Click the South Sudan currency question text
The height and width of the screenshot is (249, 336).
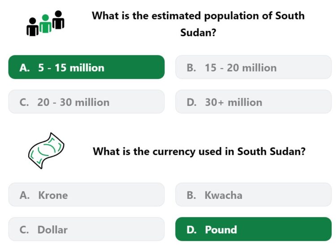pos(199,152)
